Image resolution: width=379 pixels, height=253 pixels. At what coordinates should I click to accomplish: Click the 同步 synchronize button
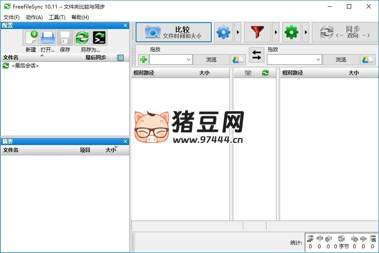(345, 32)
